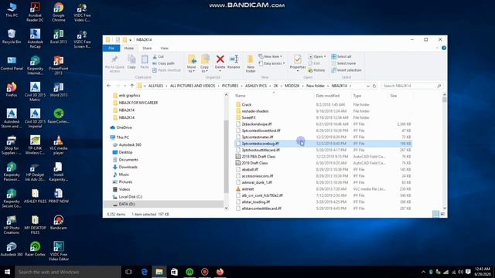Click Edit in the Open group

point(314,63)
